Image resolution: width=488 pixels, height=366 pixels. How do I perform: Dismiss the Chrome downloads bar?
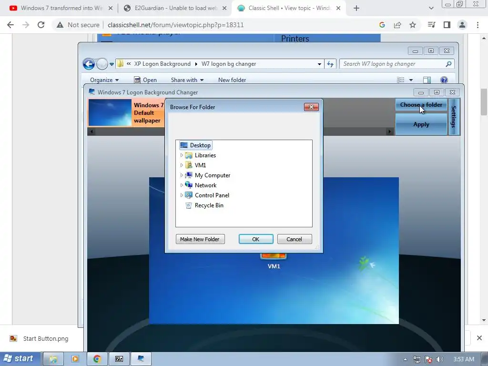point(479,338)
